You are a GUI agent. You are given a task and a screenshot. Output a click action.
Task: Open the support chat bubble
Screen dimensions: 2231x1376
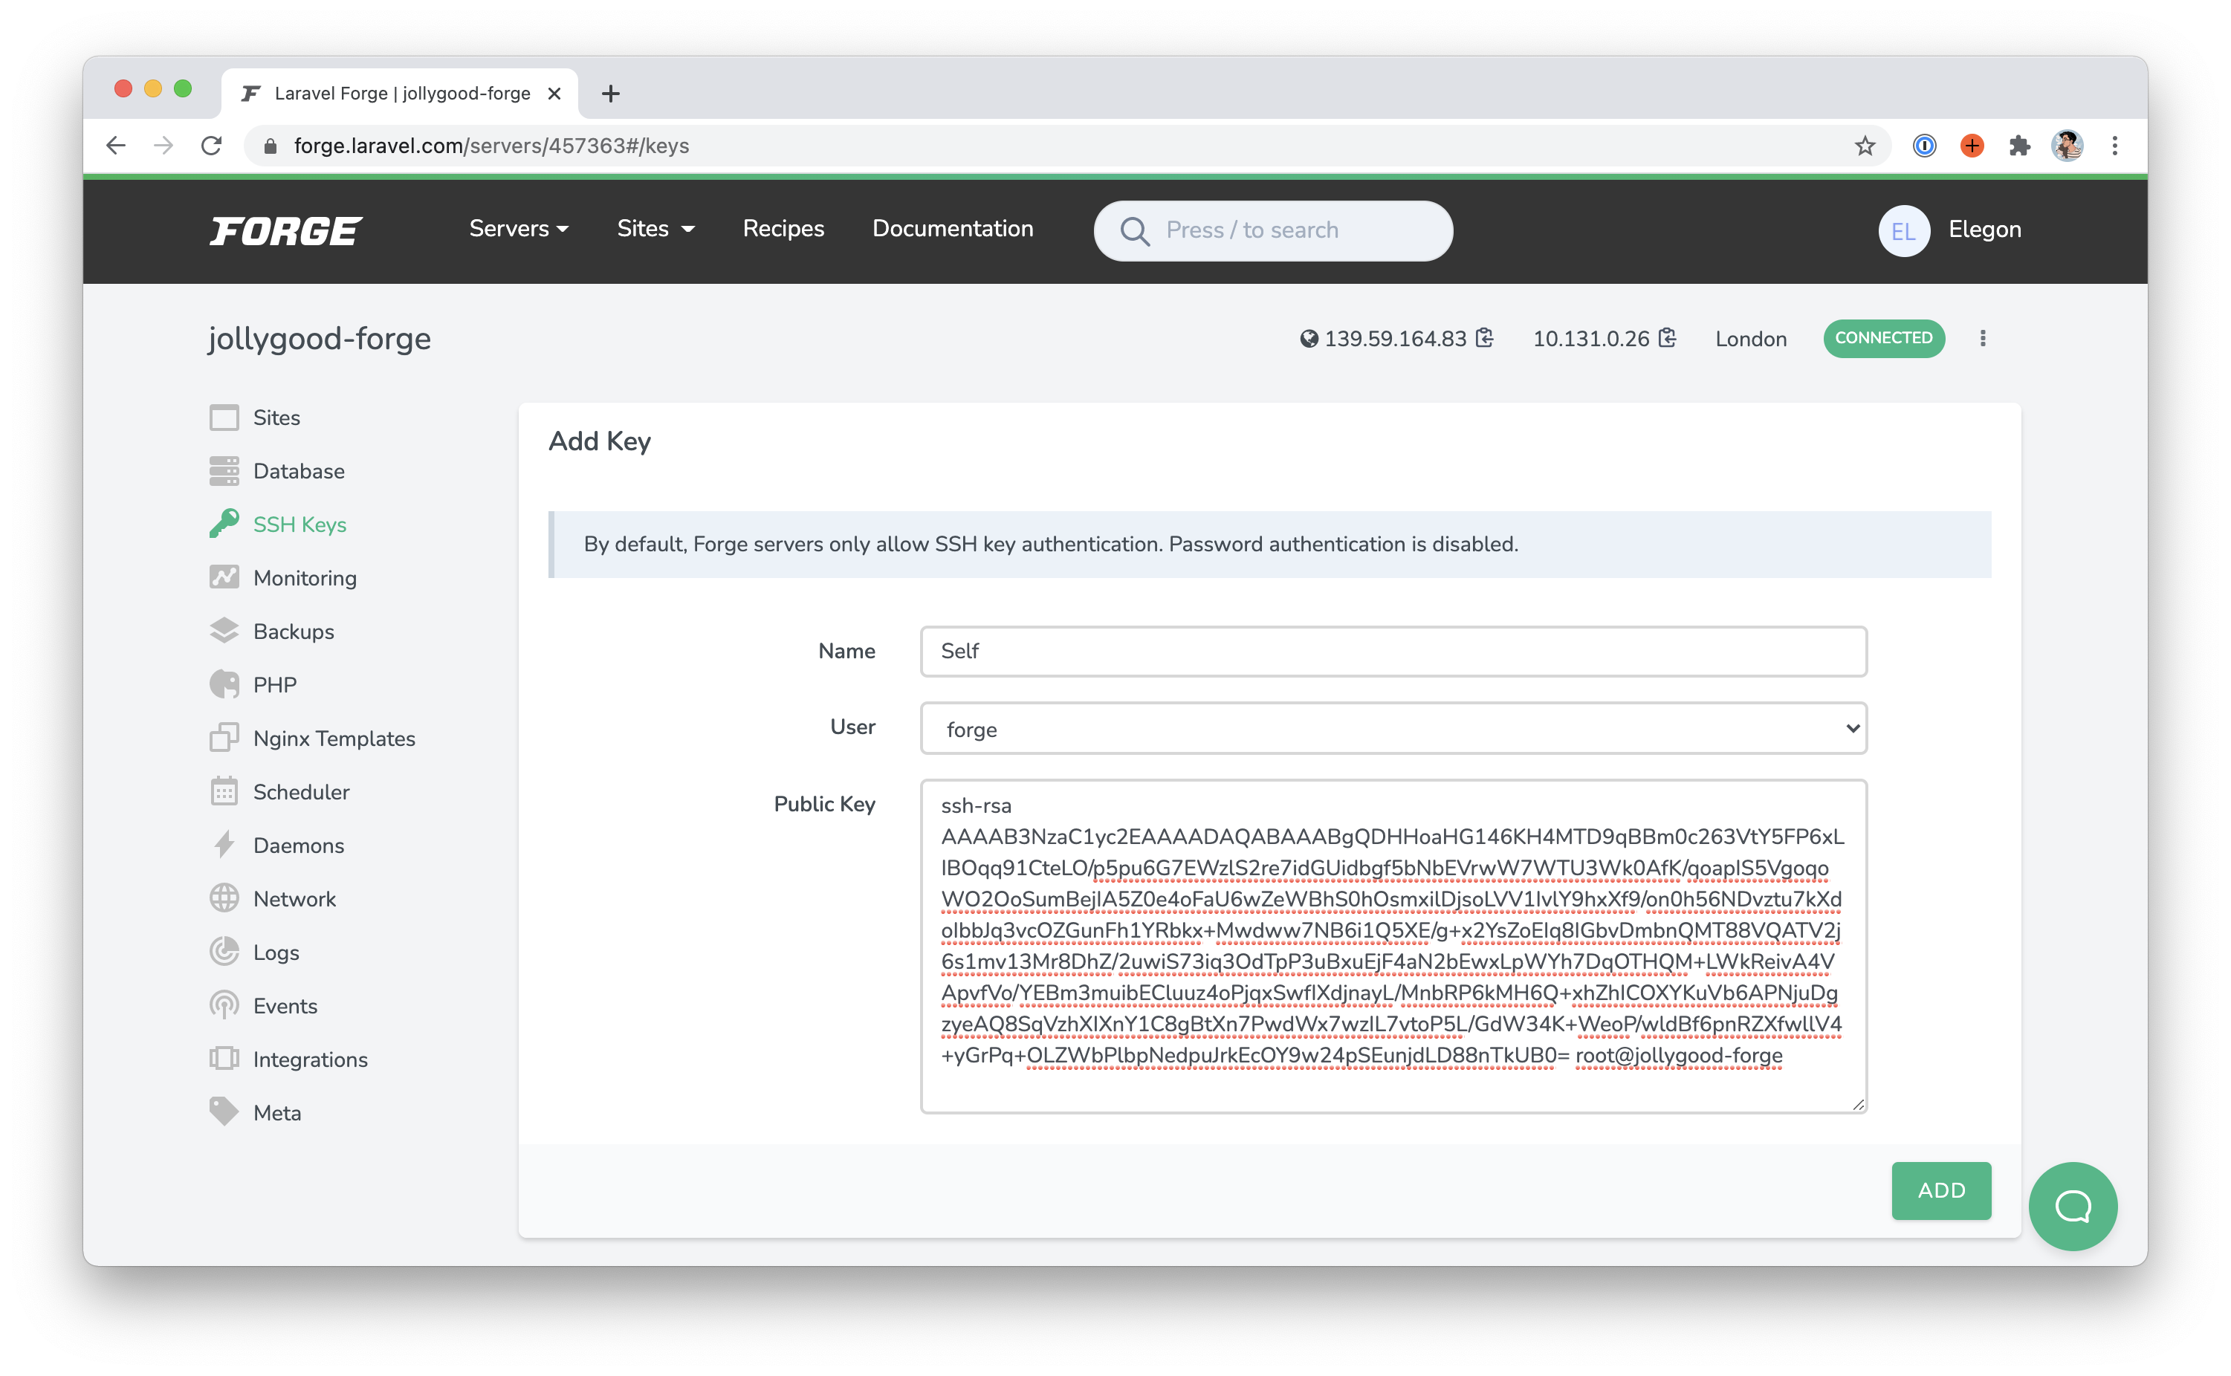(2073, 1207)
